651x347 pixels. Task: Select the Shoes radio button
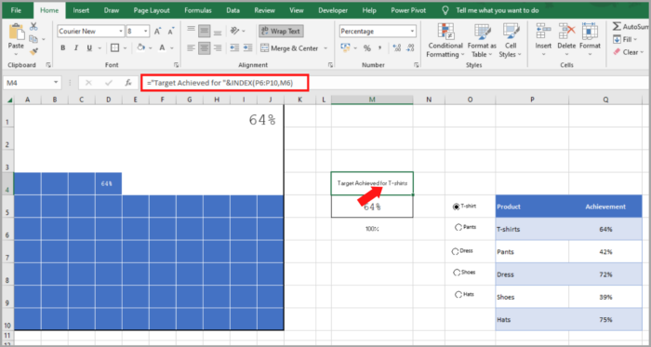pyautogui.click(x=457, y=273)
